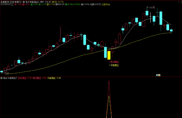Viewport: 182px width, 118px height.
Task: Open the main chart indicator settings icon
Action: pyautogui.click(x=24, y=2)
